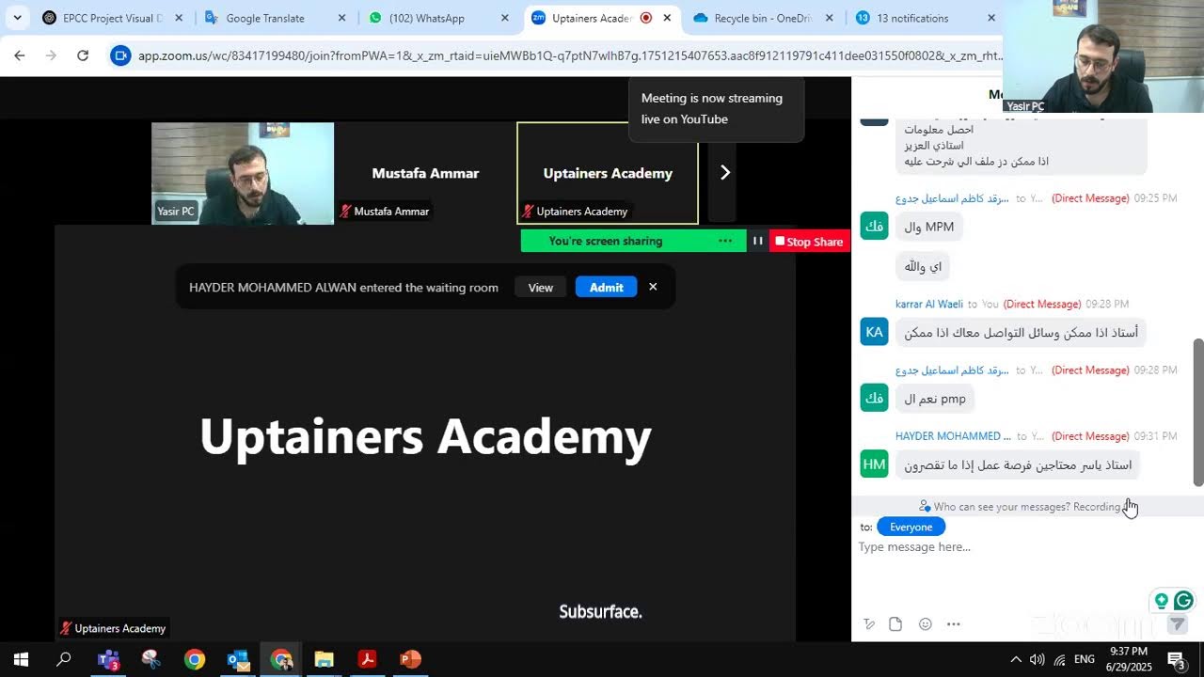This screenshot has width=1204, height=677.
Task: Open the Windows Start menu
Action: (21, 659)
